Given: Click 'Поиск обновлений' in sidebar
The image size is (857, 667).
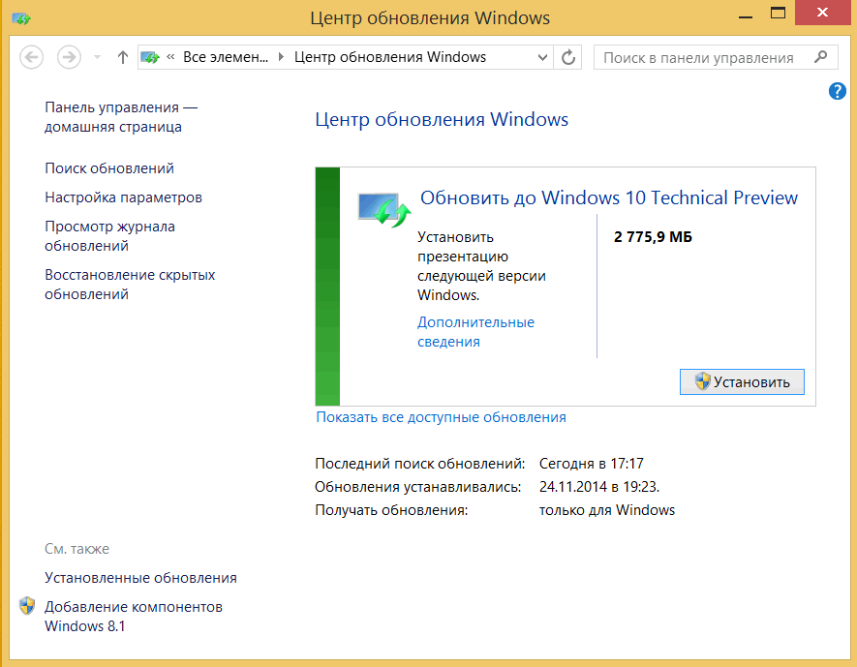Looking at the screenshot, I should pos(109,168).
